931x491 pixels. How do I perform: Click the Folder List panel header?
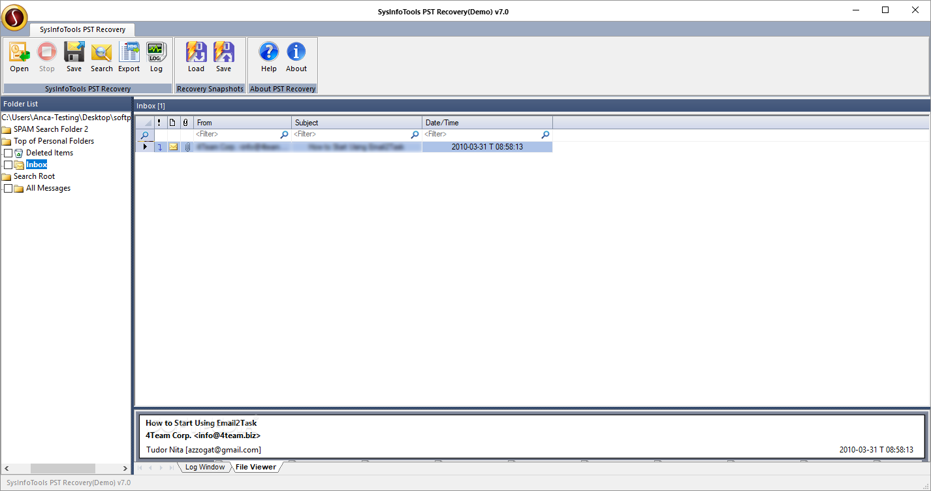coord(66,104)
